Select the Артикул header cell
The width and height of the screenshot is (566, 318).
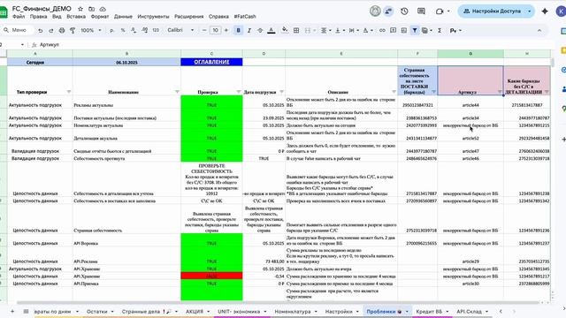tap(470, 80)
